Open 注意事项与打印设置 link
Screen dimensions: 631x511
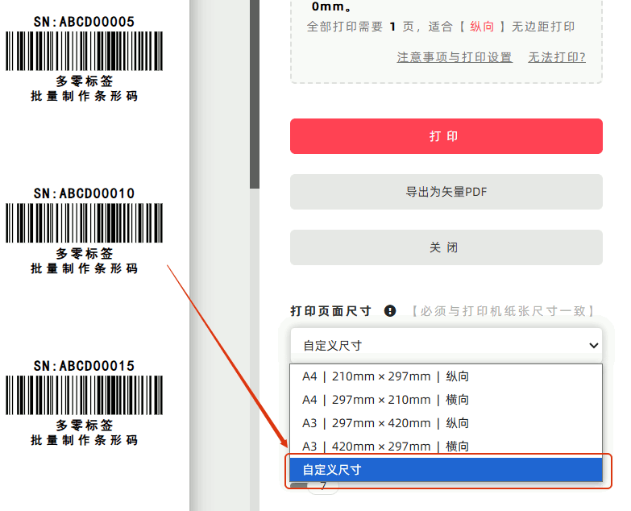455,57
